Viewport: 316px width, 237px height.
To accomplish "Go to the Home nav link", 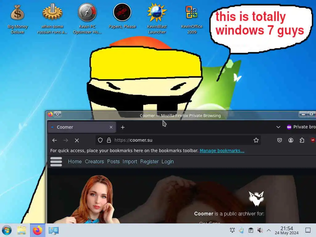I will tap(75, 162).
